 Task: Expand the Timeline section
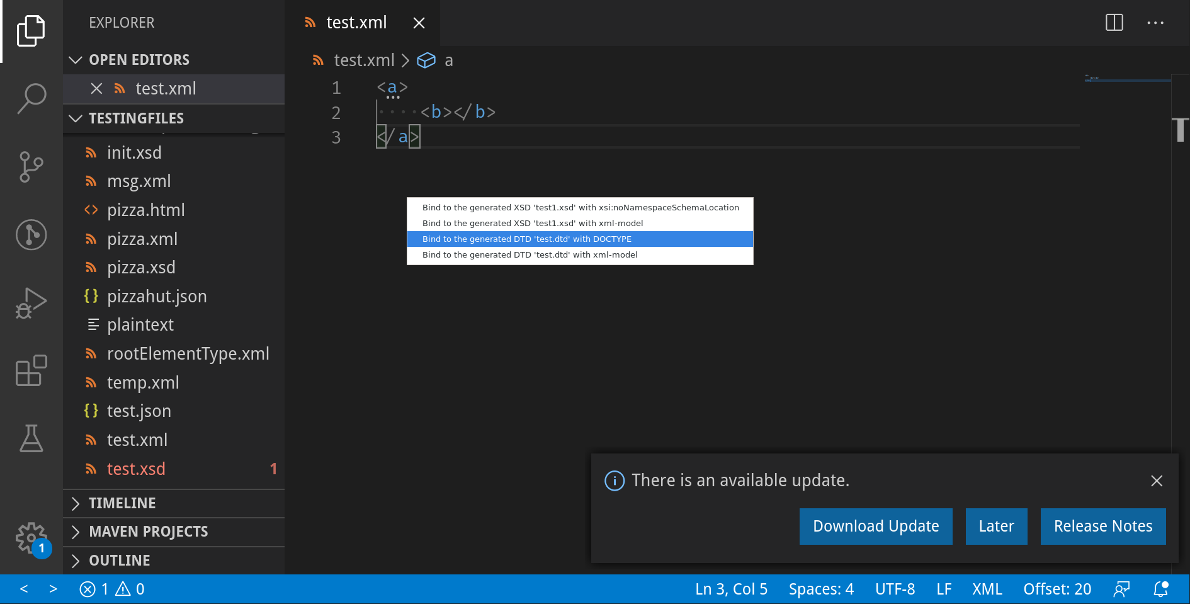point(174,503)
